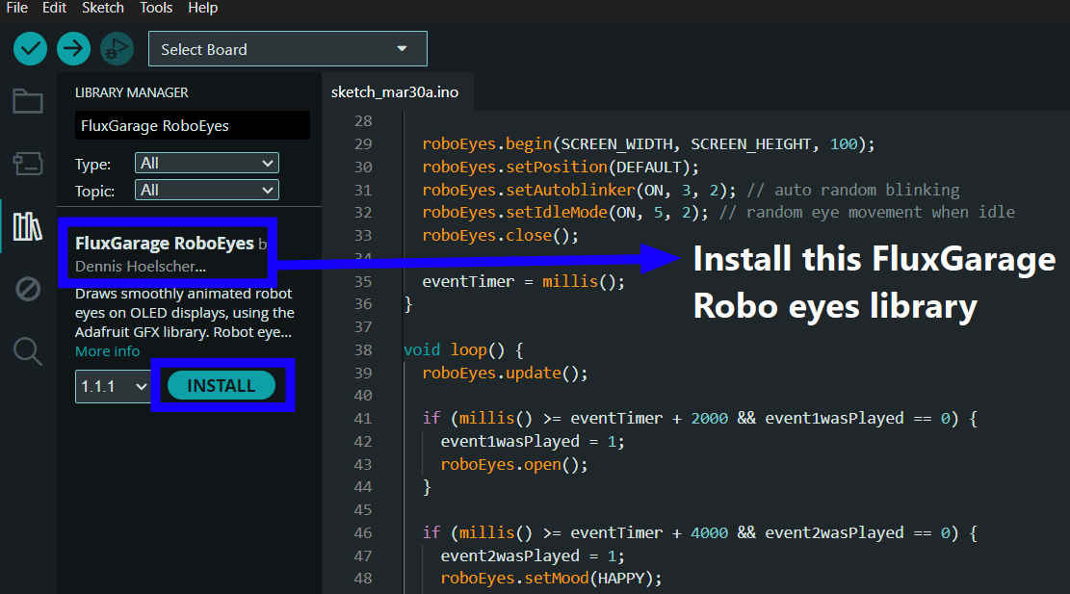1070x594 pixels.
Task: Click the if statement with 4000 delay
Action: 700,532
